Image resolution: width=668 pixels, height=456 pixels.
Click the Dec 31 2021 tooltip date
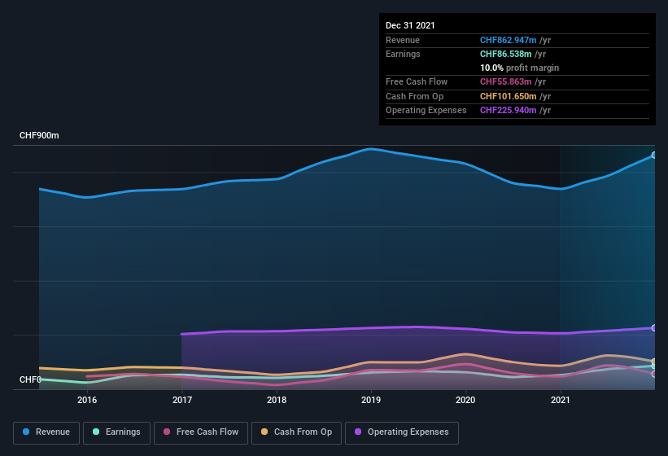click(x=410, y=25)
